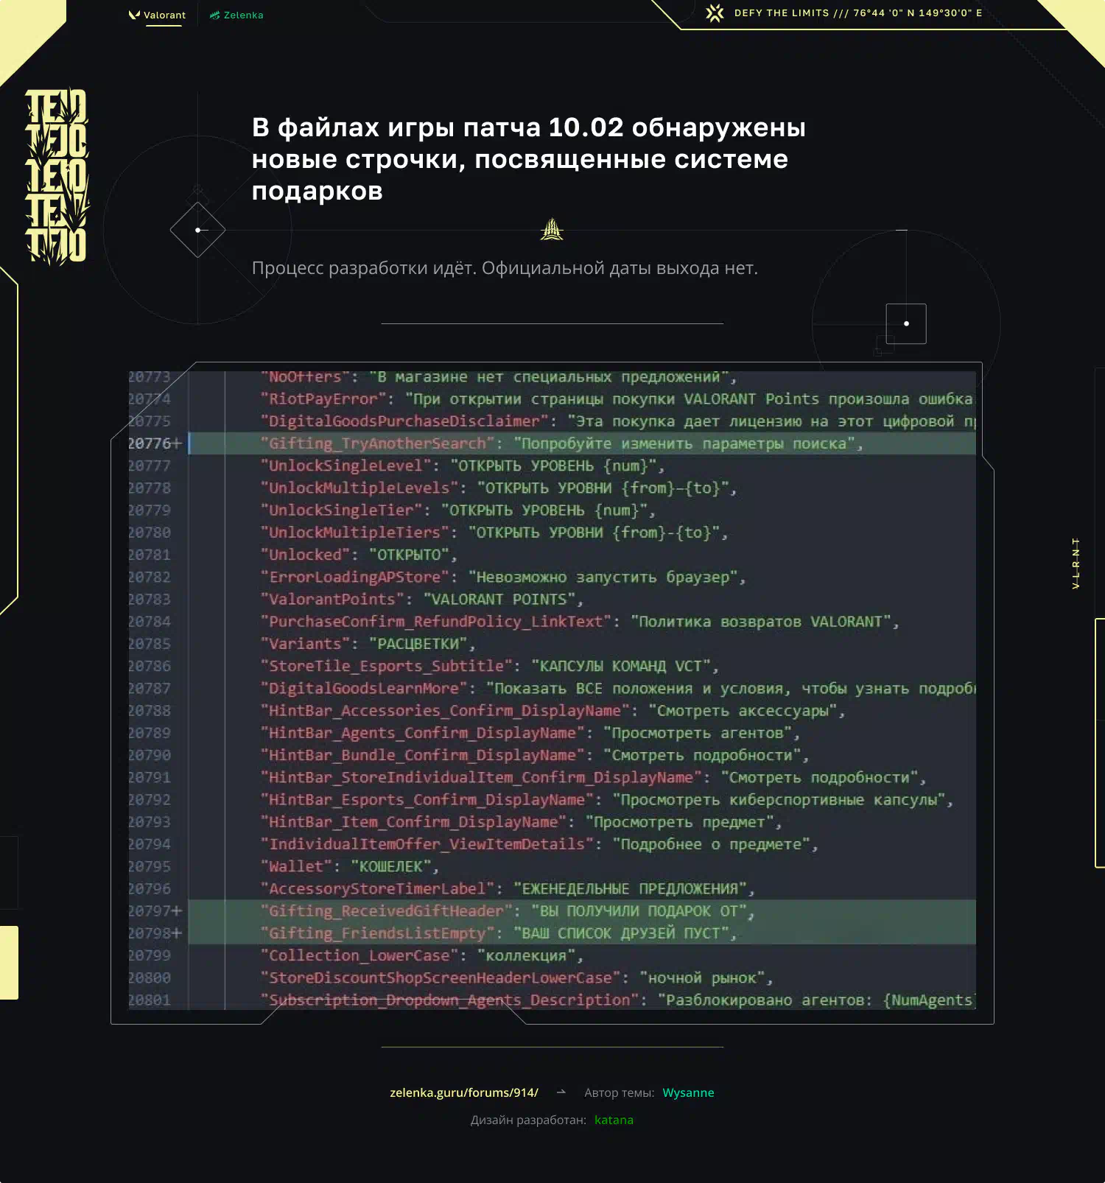The height and width of the screenshot is (1183, 1105).
Task: Click the 'StoreTile_Esports_Subtitle' line
Action: pyautogui.click(x=489, y=666)
